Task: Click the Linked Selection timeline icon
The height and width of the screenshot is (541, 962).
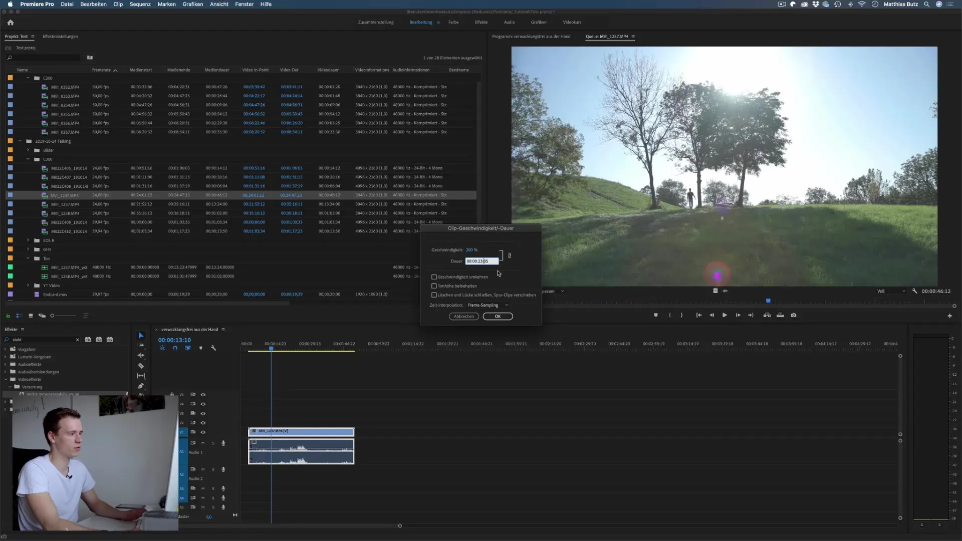Action: (188, 348)
